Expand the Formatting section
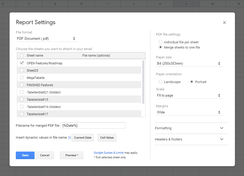Screen dimensions: 244x176 point(191,128)
